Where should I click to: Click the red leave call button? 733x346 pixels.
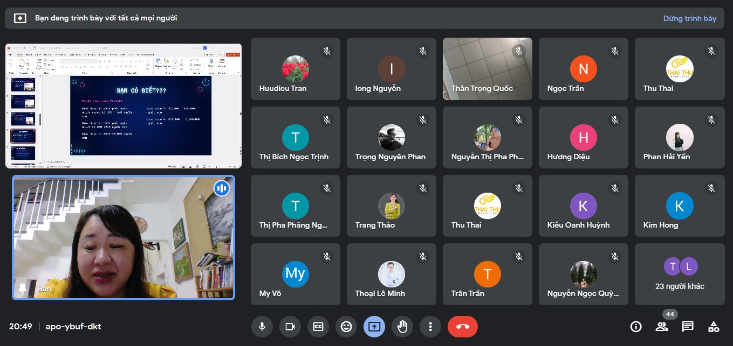click(x=462, y=327)
